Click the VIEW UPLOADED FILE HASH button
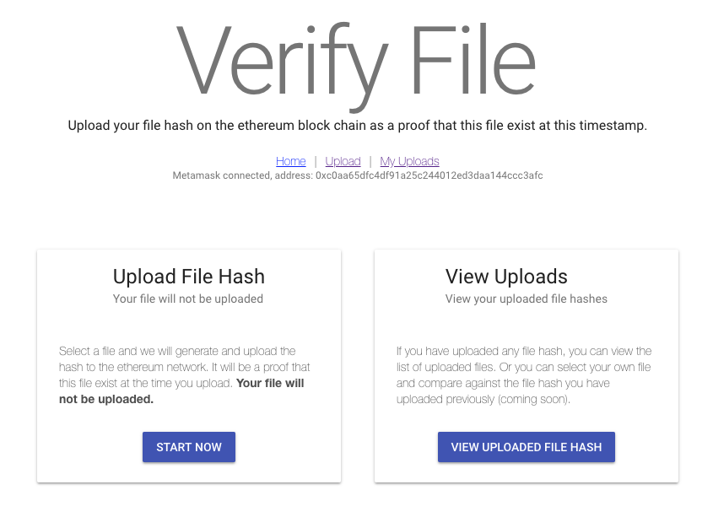713x517 pixels. pos(526,447)
